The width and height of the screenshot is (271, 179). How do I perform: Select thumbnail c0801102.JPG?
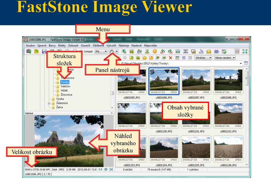coord(228,115)
